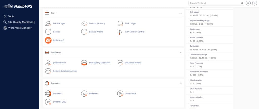Click the Email Accounts statistic label
This screenshot has height=109, width=259.
pos(196,89)
